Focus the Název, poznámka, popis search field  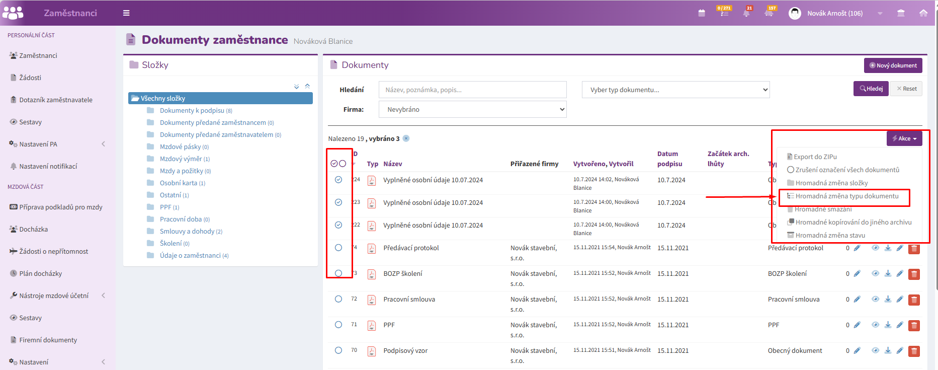pyautogui.click(x=472, y=90)
